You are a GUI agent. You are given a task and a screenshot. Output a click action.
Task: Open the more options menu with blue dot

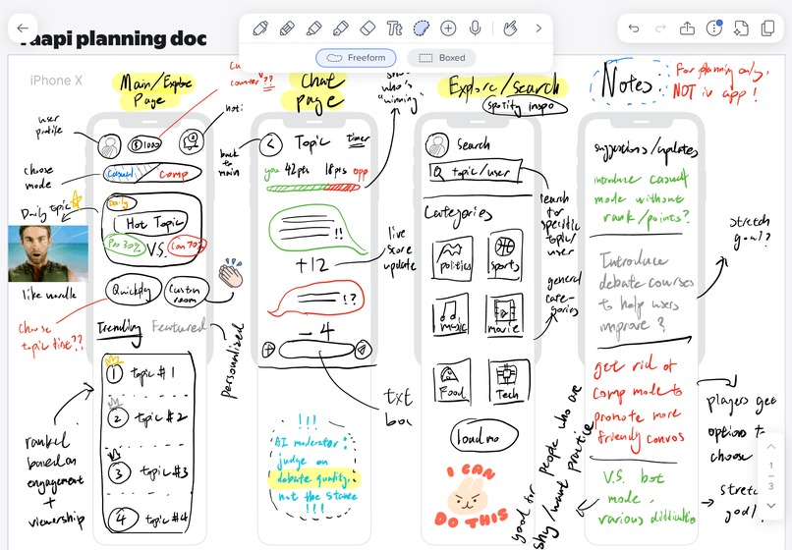point(714,27)
